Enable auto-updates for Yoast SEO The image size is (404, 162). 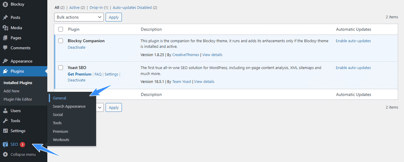(x=353, y=68)
